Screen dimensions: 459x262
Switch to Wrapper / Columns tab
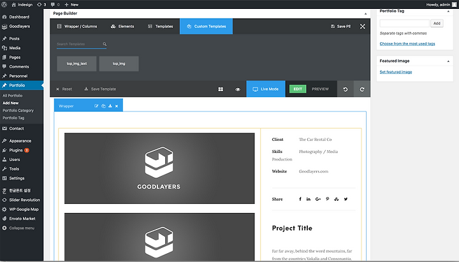tap(77, 26)
